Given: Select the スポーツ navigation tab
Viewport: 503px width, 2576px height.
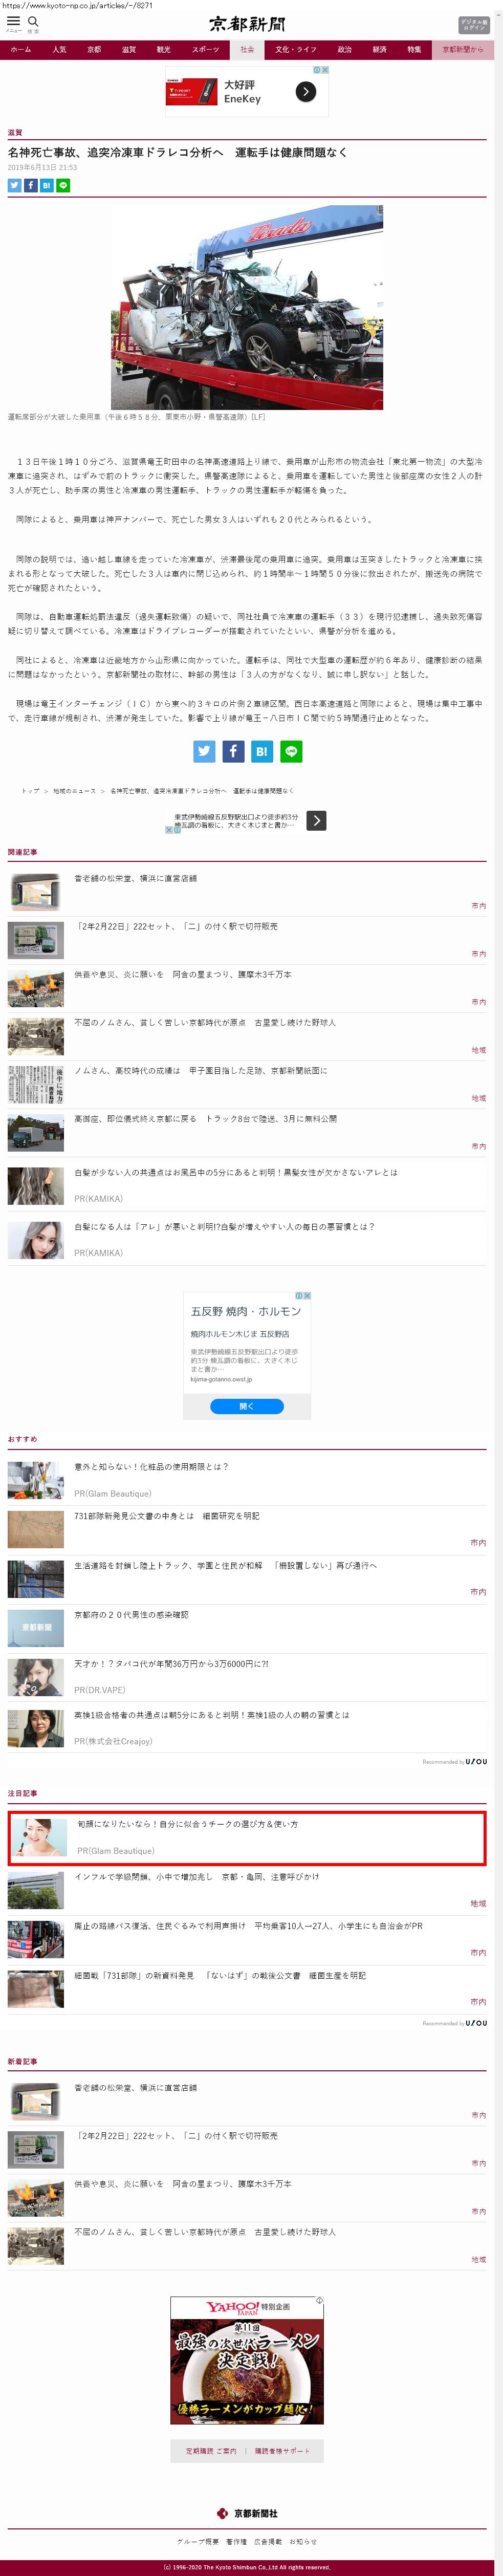Looking at the screenshot, I should (x=205, y=49).
